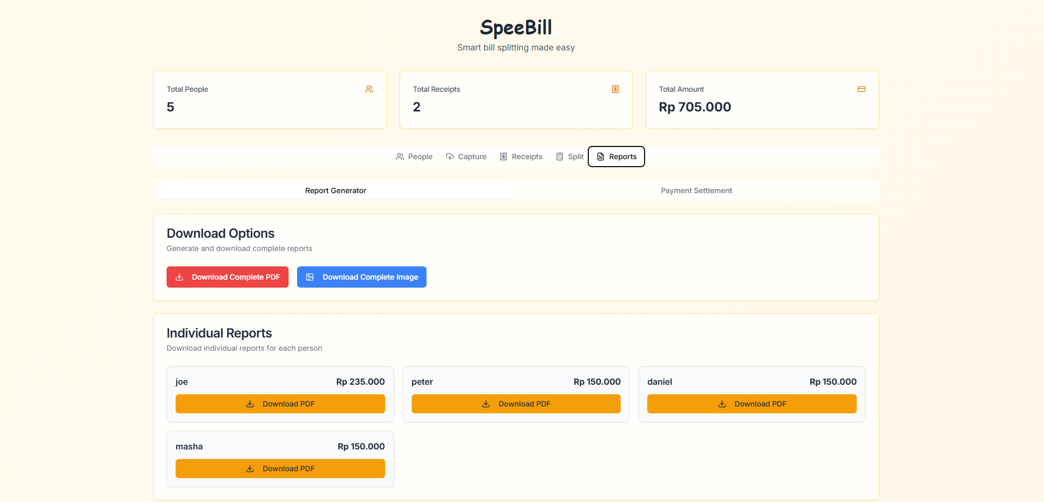1044x502 pixels.
Task: Click the card icon in Total Amount card
Action: point(862,89)
